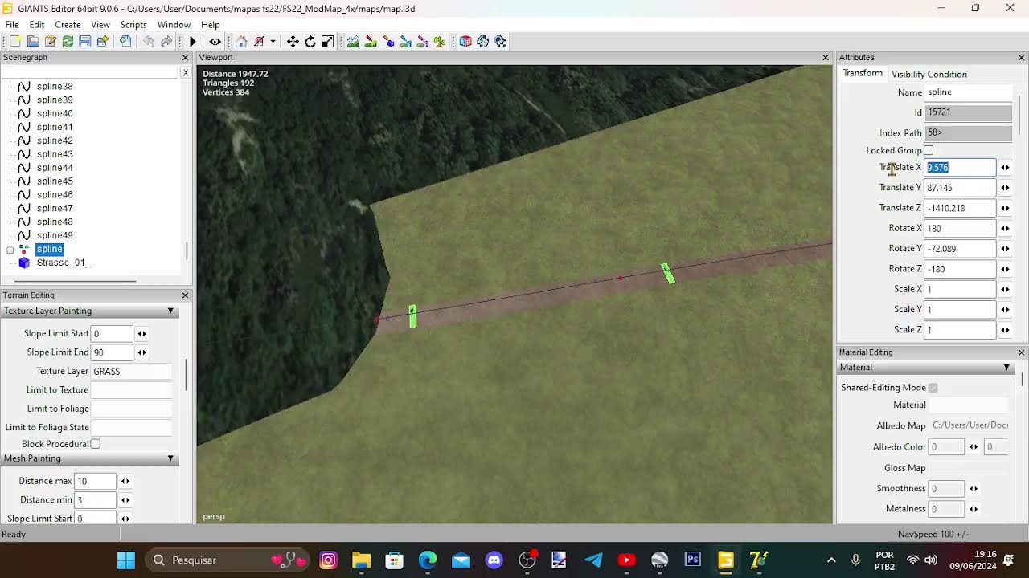This screenshot has width=1029, height=578.
Task: Click the Rotate Y stepper arrows
Action: pos(1005,249)
